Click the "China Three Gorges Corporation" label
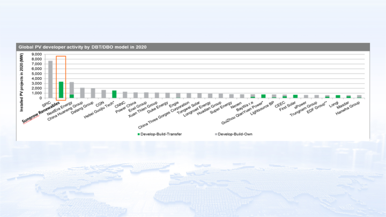The width and height of the screenshot is (386, 217). pyautogui.click(x=164, y=115)
